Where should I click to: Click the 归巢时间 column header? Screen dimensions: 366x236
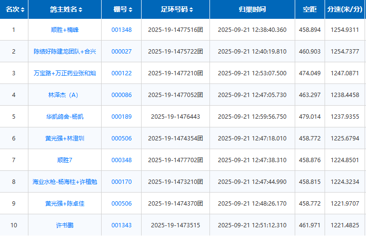click(x=252, y=10)
